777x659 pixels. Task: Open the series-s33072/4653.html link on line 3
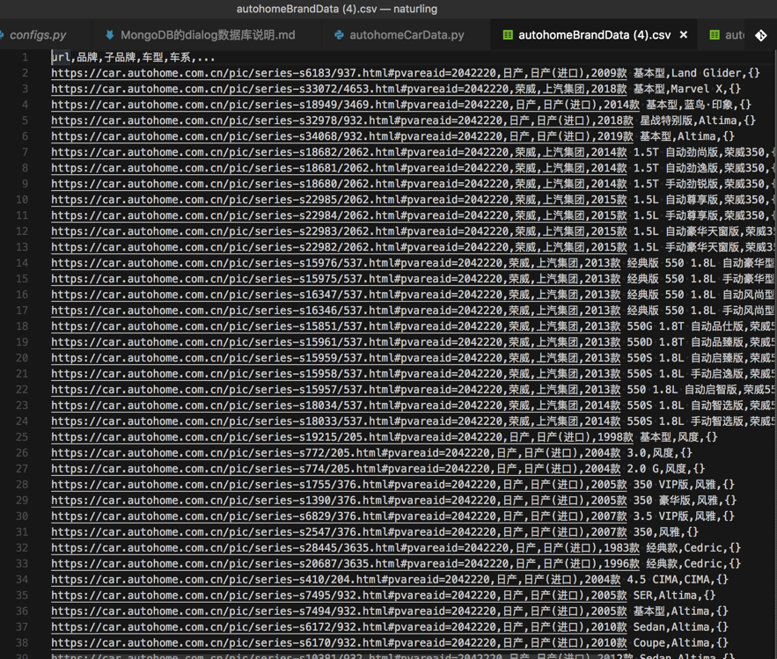tap(339, 89)
